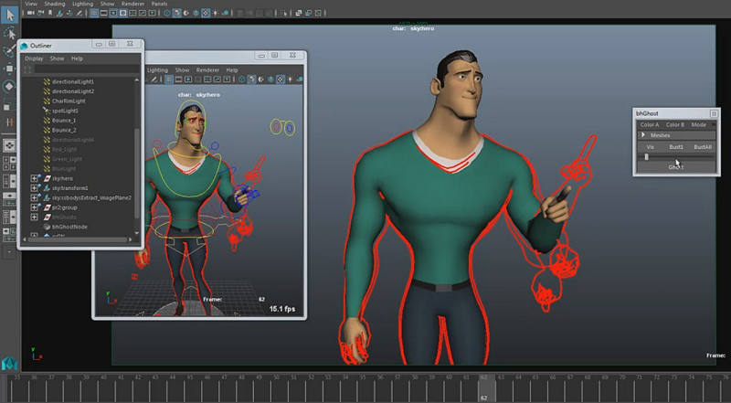Select the arrow Select tool in toolbox
731x403 pixels.
(8, 16)
